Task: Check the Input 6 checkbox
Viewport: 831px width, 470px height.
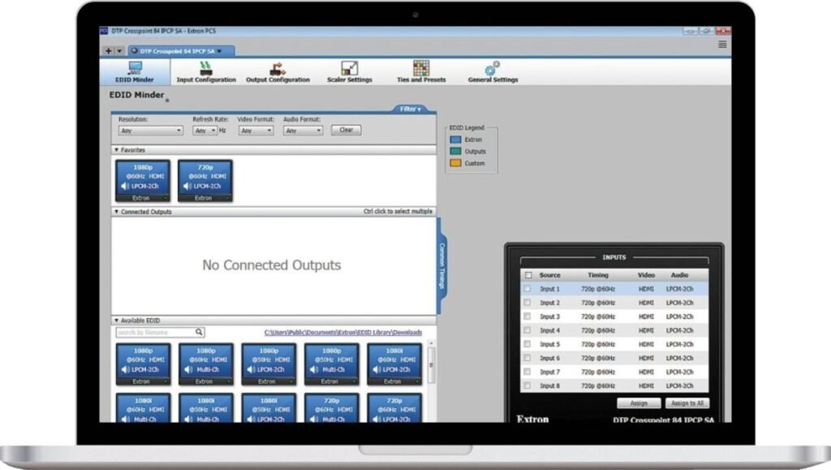Action: (527, 358)
